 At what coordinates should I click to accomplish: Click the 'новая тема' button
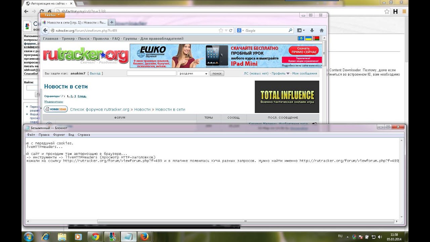[x=56, y=109]
